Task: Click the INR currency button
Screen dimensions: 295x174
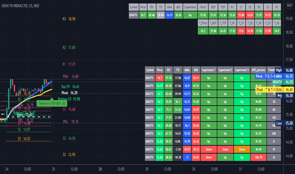Action: click(x=288, y=6)
